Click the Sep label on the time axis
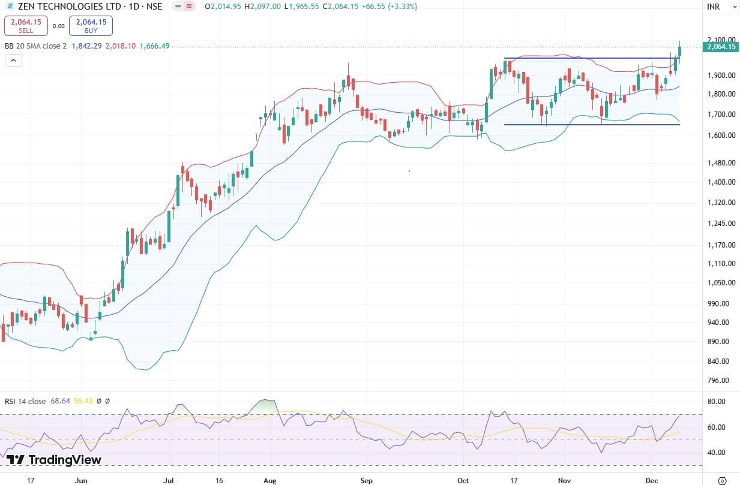This screenshot has width=740, height=485. (x=366, y=480)
